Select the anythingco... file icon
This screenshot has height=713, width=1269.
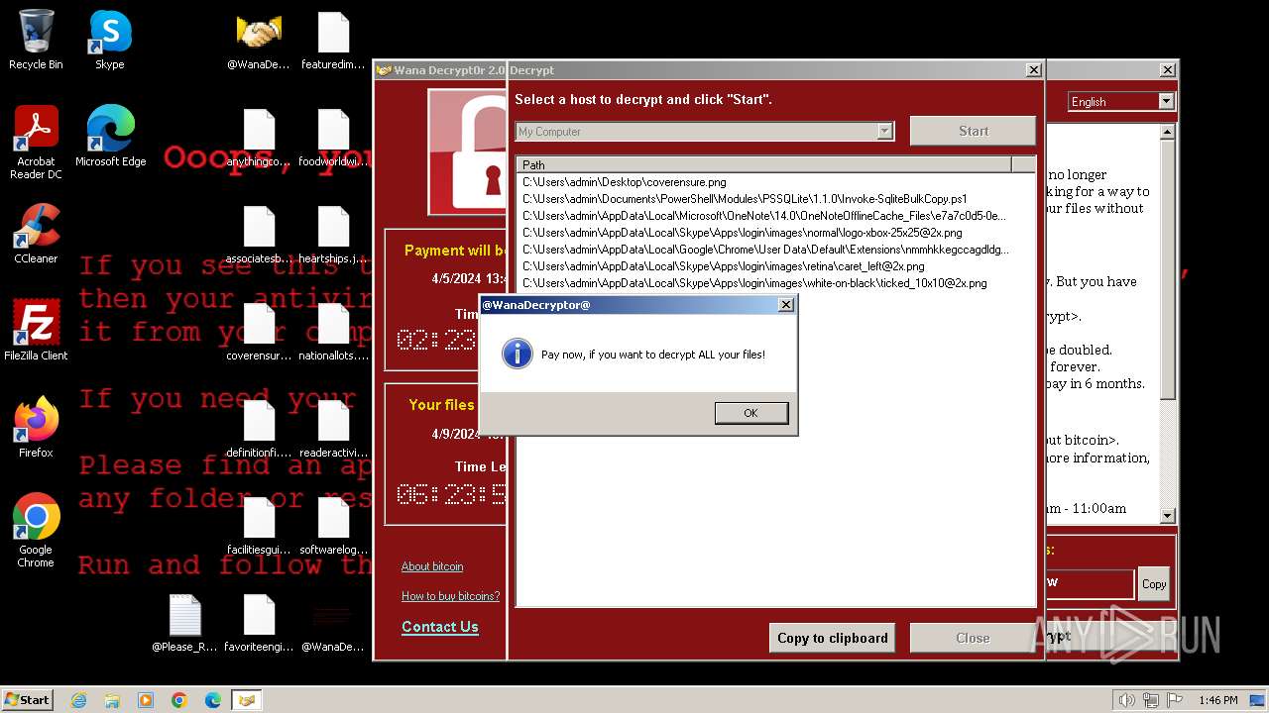pos(259,137)
